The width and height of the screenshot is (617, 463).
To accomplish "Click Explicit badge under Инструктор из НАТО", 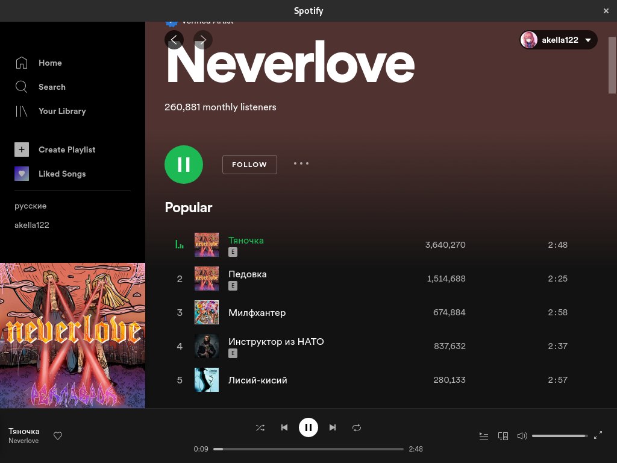I will tap(233, 353).
